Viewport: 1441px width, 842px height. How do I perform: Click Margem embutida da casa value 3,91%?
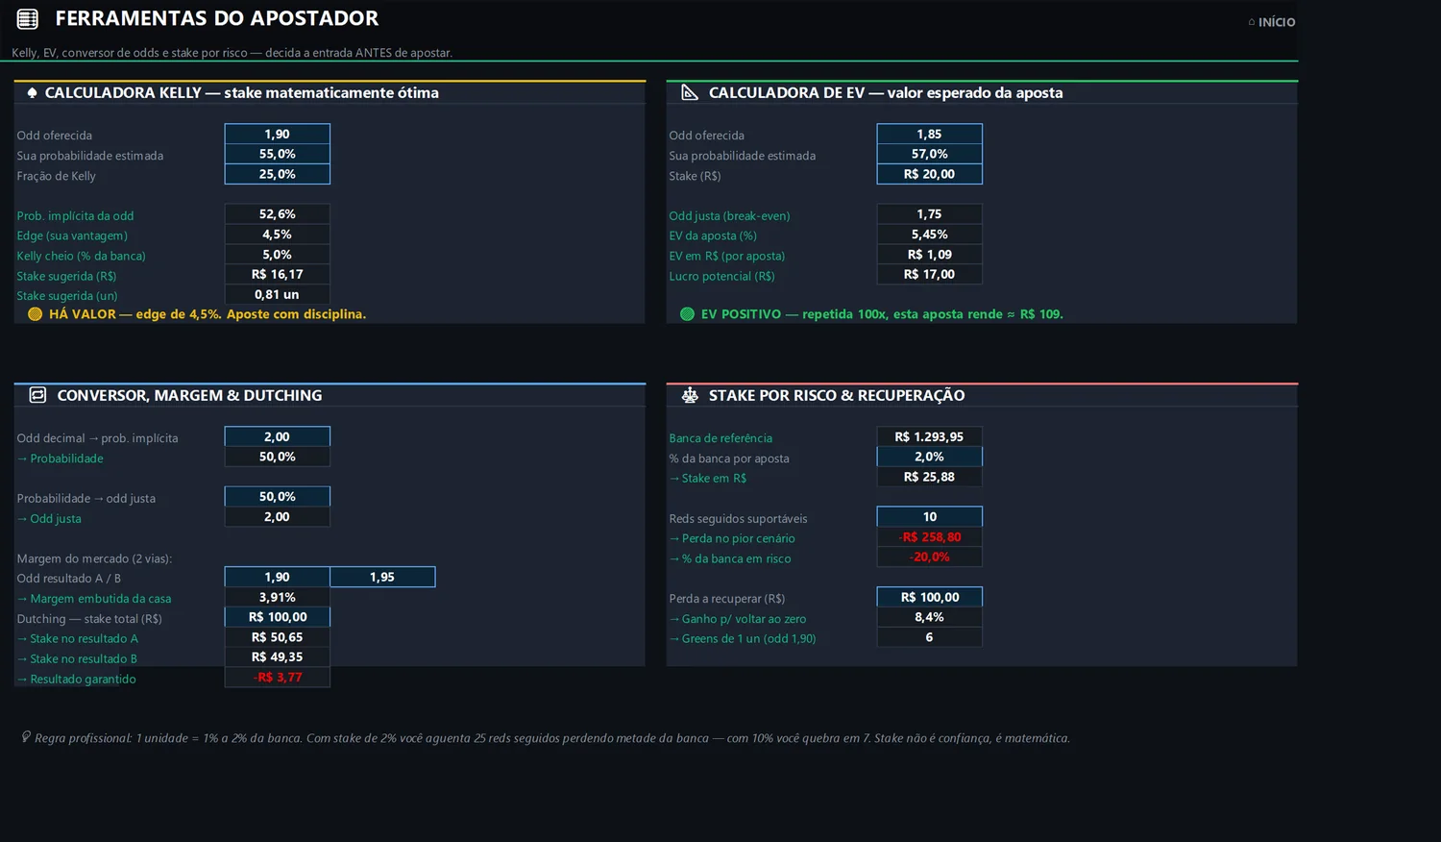(278, 597)
